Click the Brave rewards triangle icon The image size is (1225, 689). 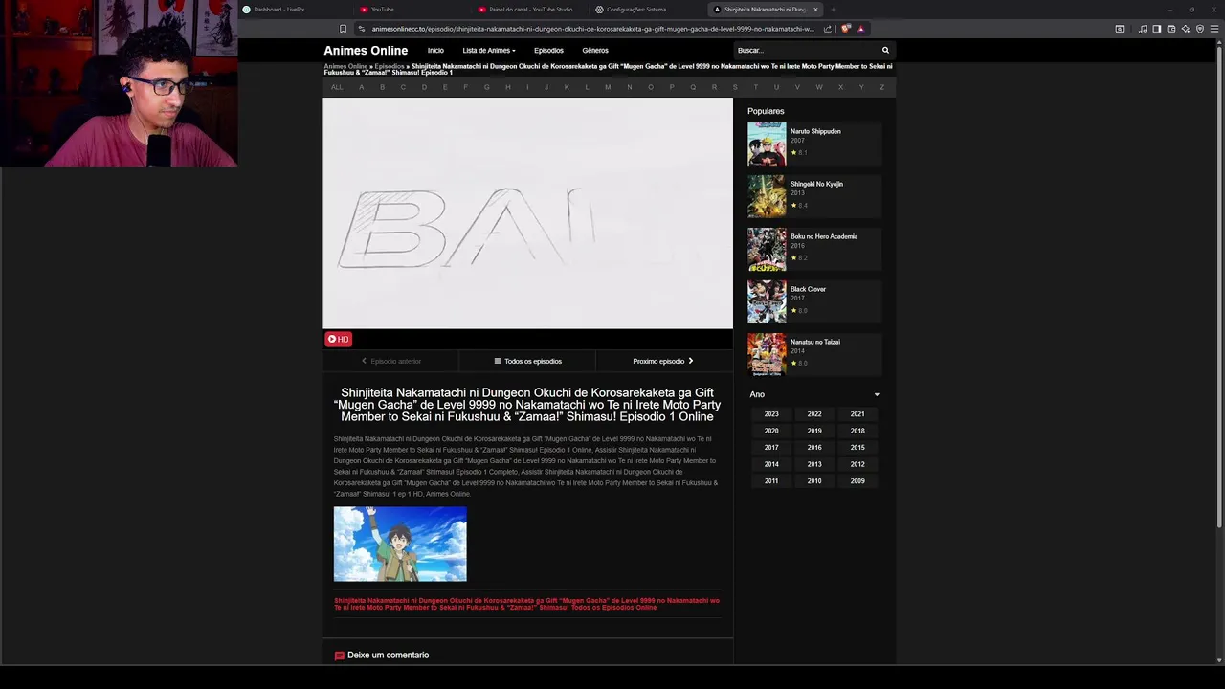click(860, 29)
